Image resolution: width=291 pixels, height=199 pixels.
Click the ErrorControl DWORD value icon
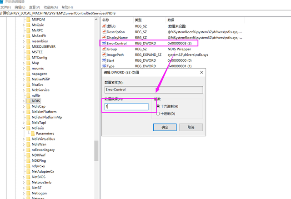coord(104,43)
